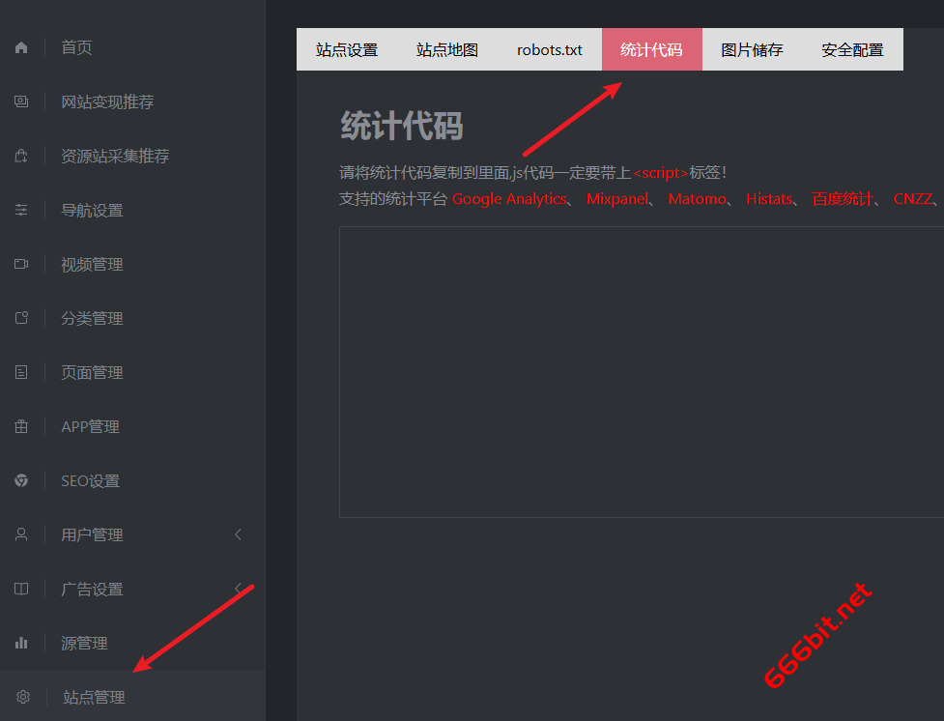The image size is (944, 721).
Task: Click the user icon beside 用户管理
Action: [21, 534]
